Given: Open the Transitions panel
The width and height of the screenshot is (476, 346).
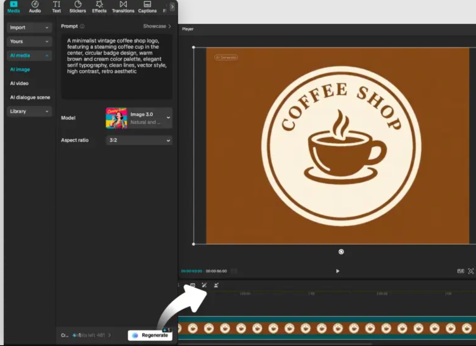Looking at the screenshot, I should tap(123, 7).
